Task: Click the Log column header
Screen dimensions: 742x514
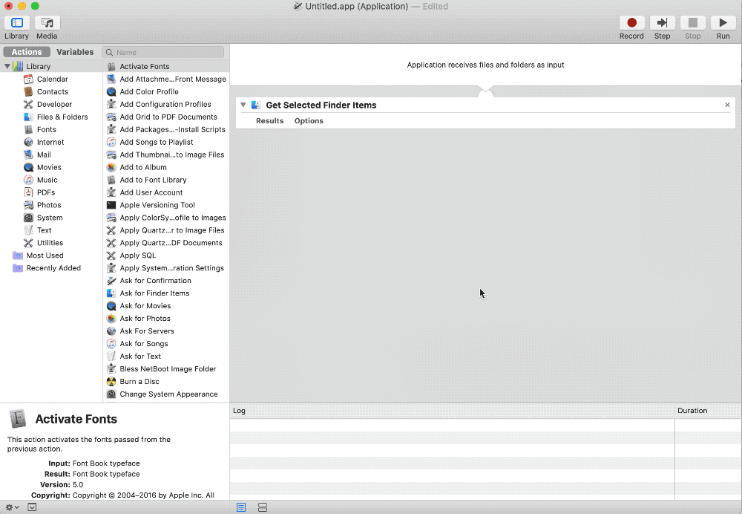Action: pyautogui.click(x=452, y=411)
